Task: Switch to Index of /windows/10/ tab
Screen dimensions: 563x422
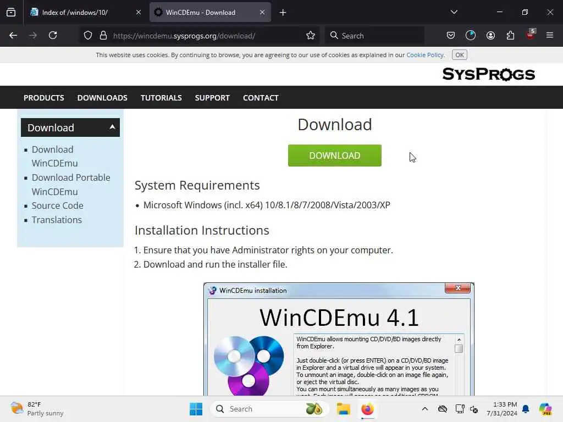Action: point(85,13)
